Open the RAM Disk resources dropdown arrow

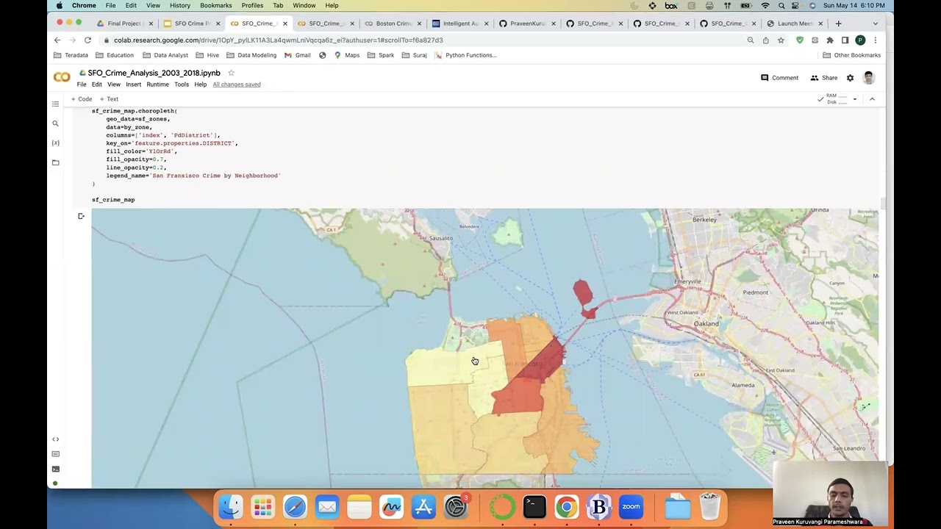(854, 99)
